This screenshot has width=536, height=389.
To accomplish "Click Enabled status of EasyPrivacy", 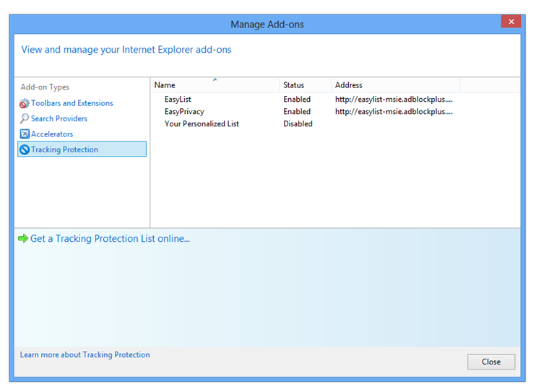I will click(297, 112).
